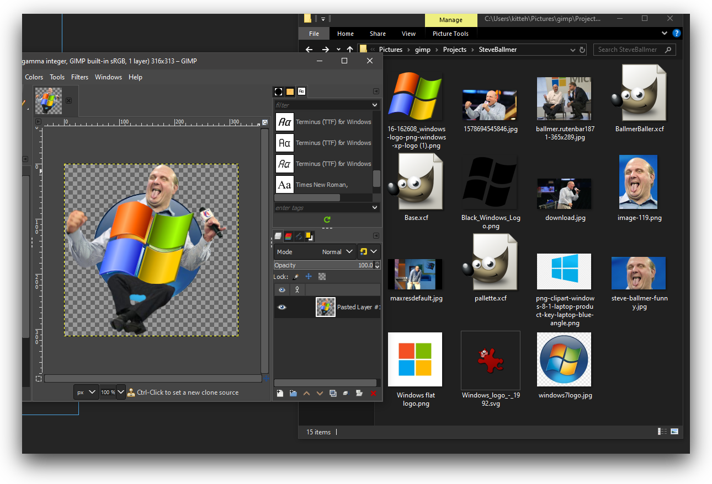Select Times New Roman font entry
Image resolution: width=712 pixels, height=484 pixels.
pyautogui.click(x=323, y=185)
